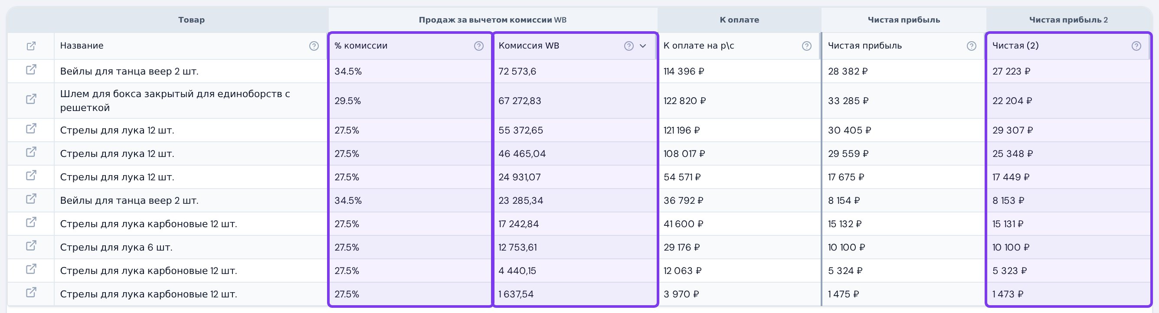1159x313 pixels.
Task: Click the К оплате на р\с column header
Action: [699, 46]
